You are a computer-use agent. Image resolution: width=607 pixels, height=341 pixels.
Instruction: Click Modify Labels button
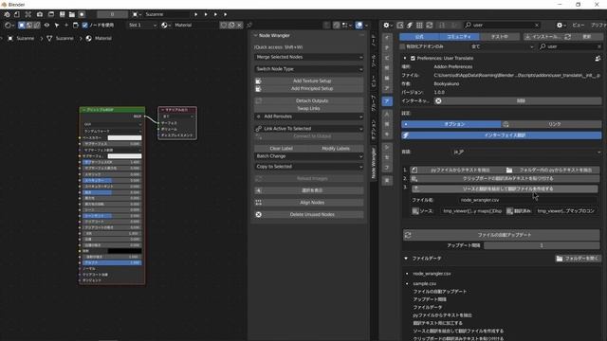(336, 149)
